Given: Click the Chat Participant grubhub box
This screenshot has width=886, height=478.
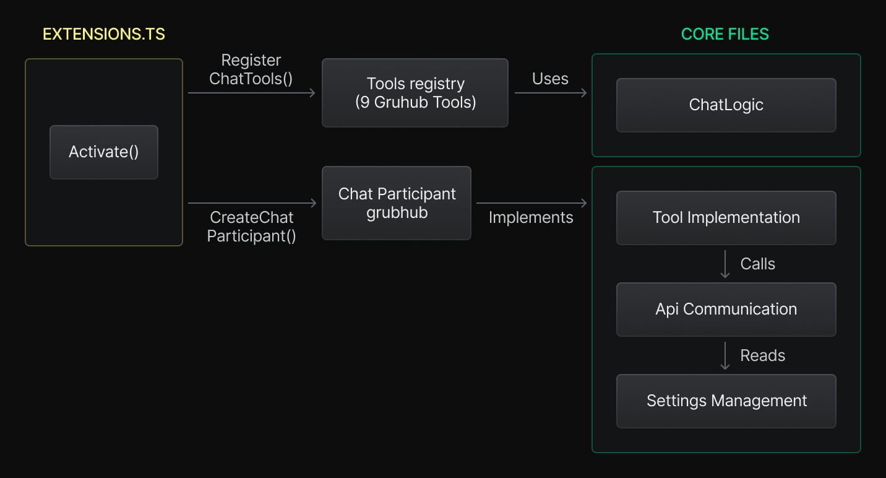Looking at the screenshot, I should pos(397,203).
